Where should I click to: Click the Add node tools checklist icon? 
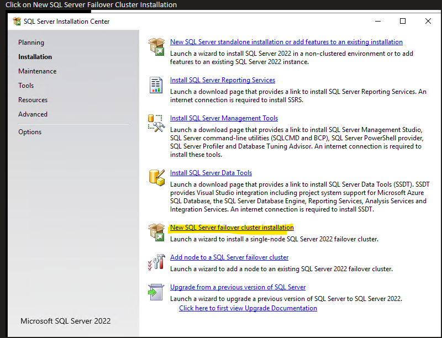click(156, 262)
